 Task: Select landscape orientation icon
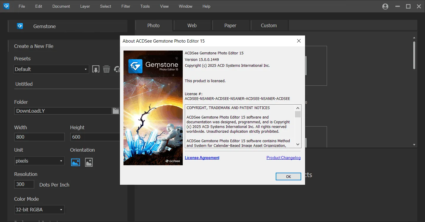point(76,162)
